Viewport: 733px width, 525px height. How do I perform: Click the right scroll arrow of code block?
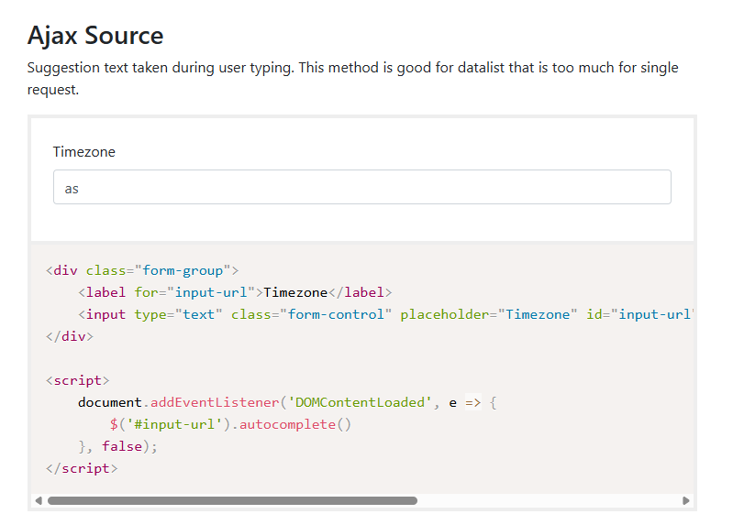pos(686,501)
